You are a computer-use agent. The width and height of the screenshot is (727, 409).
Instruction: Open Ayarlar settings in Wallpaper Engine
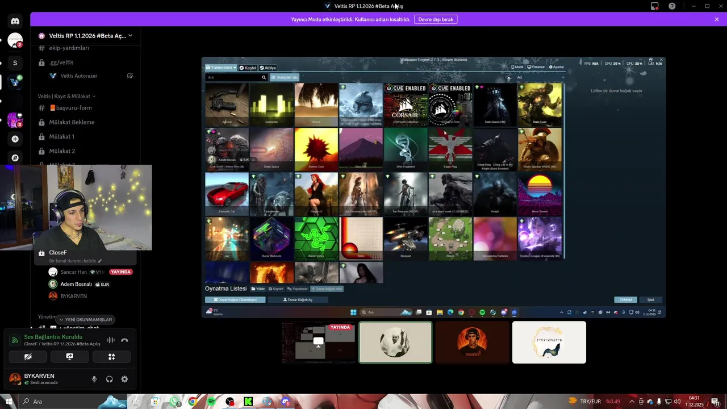click(556, 67)
